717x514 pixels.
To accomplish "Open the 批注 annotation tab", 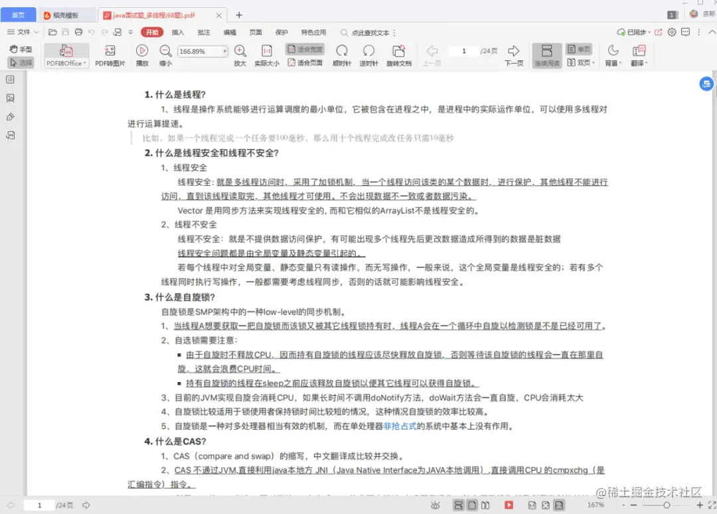I will coord(202,31).
